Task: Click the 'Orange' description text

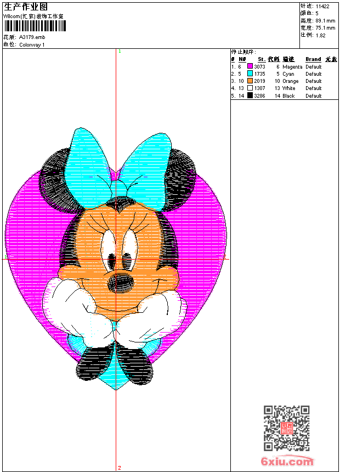Action: pos(290,81)
